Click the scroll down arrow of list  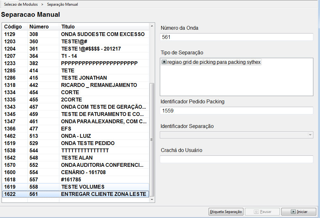pos(152,200)
